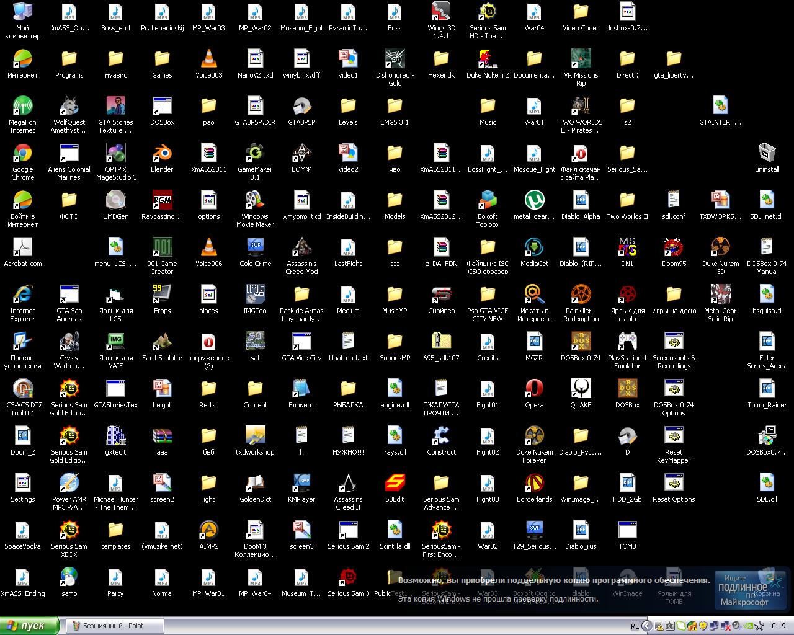Screen dimensions: 794x635
Task: Open Windows Movie Maker icon
Action: 255,200
